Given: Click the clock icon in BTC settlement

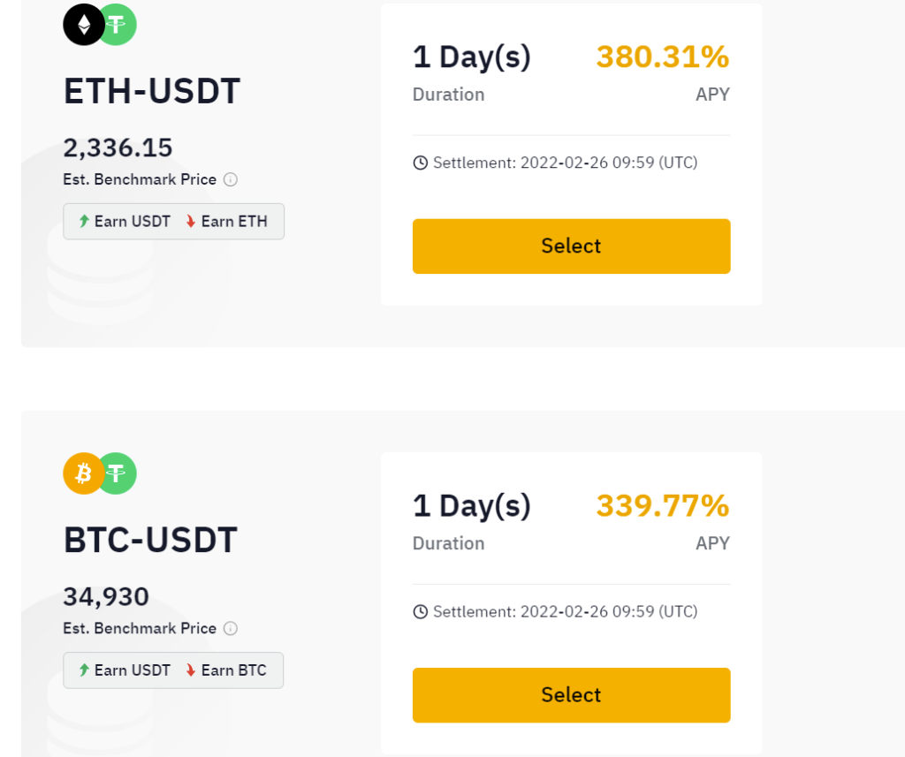Looking at the screenshot, I should tap(421, 611).
